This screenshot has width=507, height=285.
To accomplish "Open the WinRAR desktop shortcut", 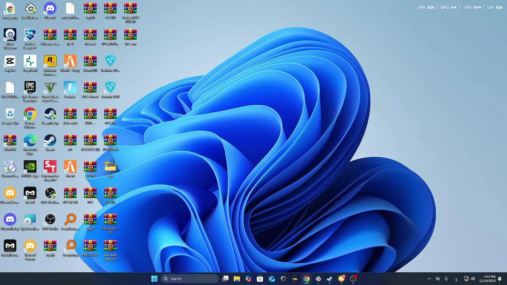I will click(x=10, y=142).
